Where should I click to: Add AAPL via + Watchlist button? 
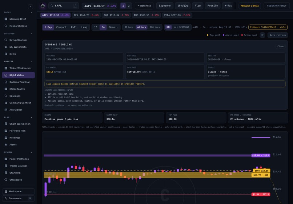click(144, 6)
